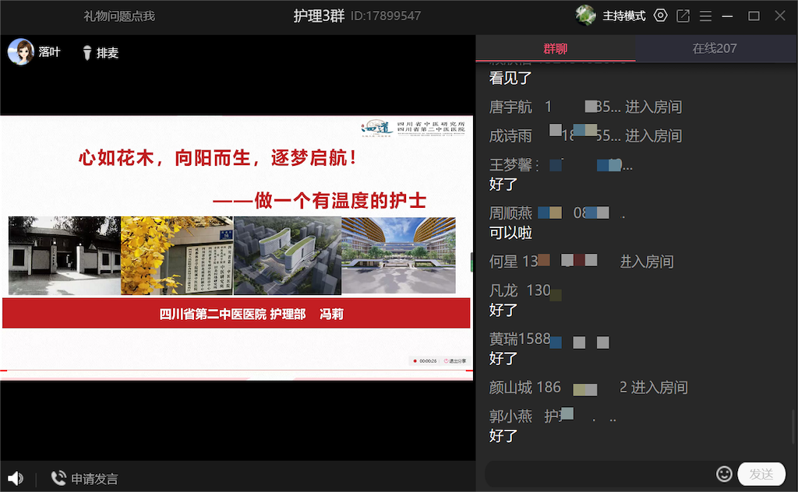Click username 唐宇航 in chat
The image size is (798, 492).
tap(510, 107)
